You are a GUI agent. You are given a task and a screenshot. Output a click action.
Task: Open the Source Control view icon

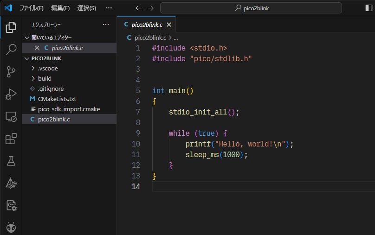click(x=11, y=72)
